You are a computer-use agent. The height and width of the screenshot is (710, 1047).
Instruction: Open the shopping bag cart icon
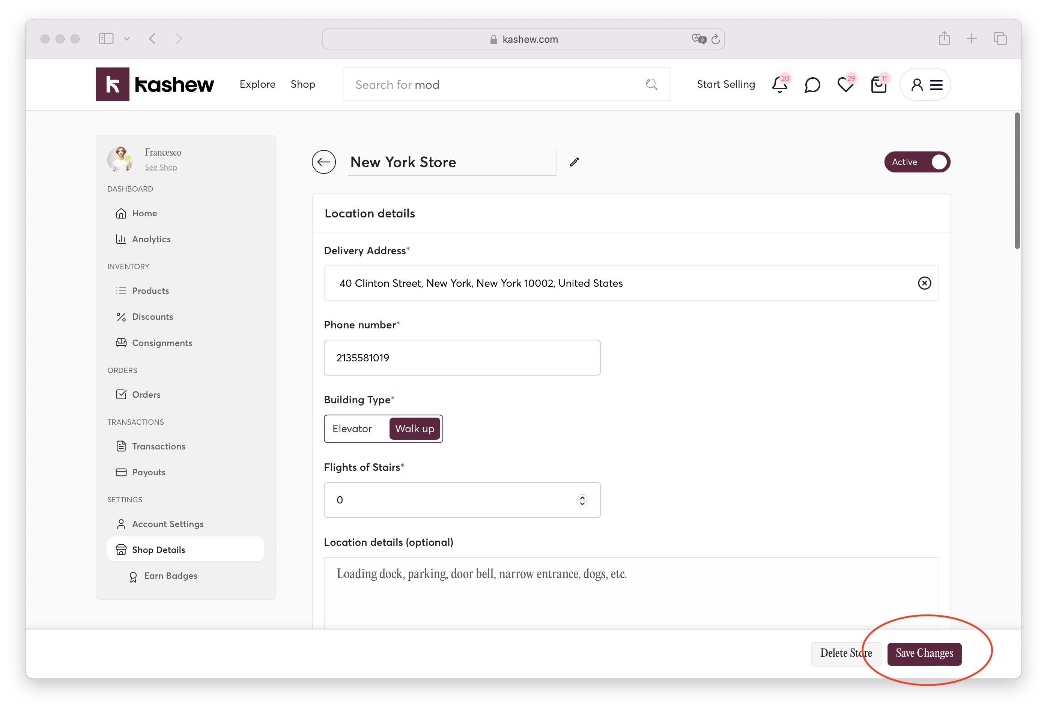(x=879, y=85)
